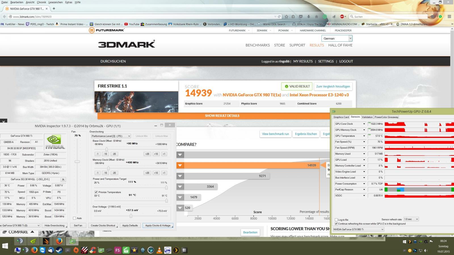Open the GPU Temperature sensor dropdown
The width and height of the screenshot is (454, 255).
click(364, 136)
